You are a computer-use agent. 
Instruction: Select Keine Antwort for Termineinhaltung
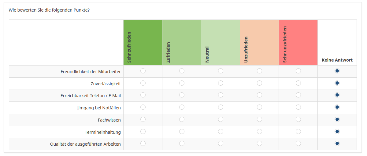tap(337, 131)
